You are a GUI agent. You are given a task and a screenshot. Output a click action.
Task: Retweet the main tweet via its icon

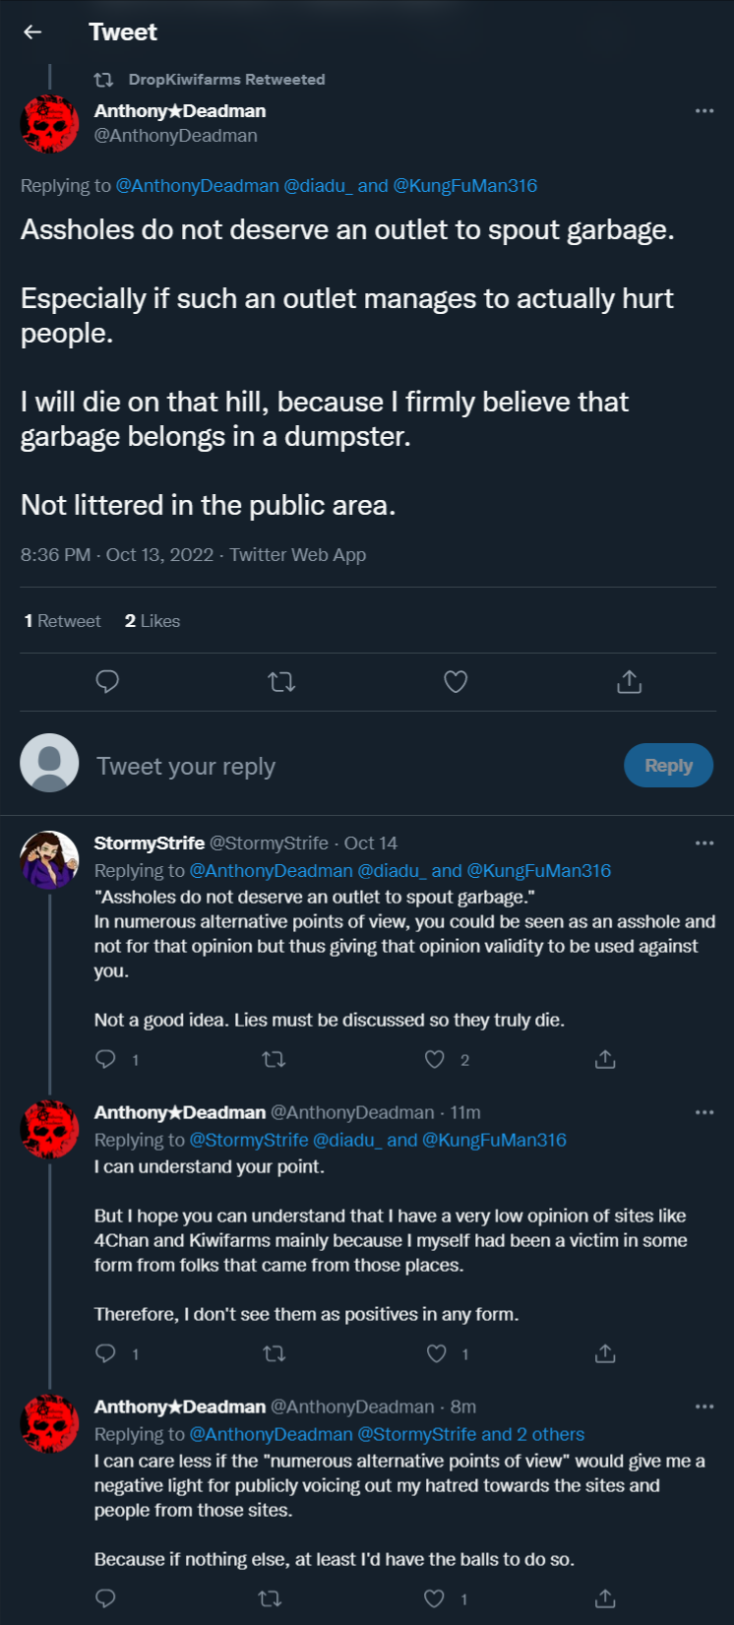(x=281, y=681)
